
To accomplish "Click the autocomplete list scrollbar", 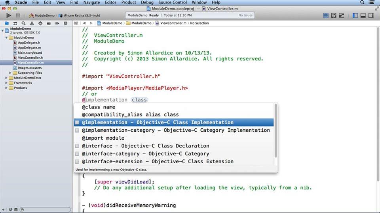I will pos(275,131).
